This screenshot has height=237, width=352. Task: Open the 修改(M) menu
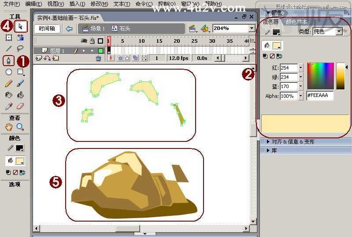click(99, 4)
